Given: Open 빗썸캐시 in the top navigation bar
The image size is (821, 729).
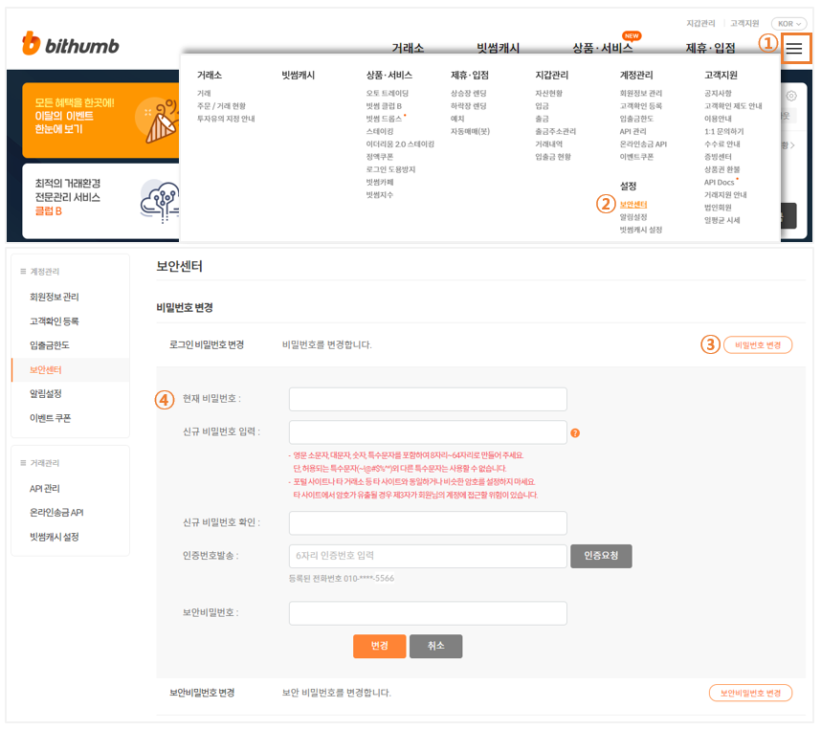Looking at the screenshot, I should (498, 48).
